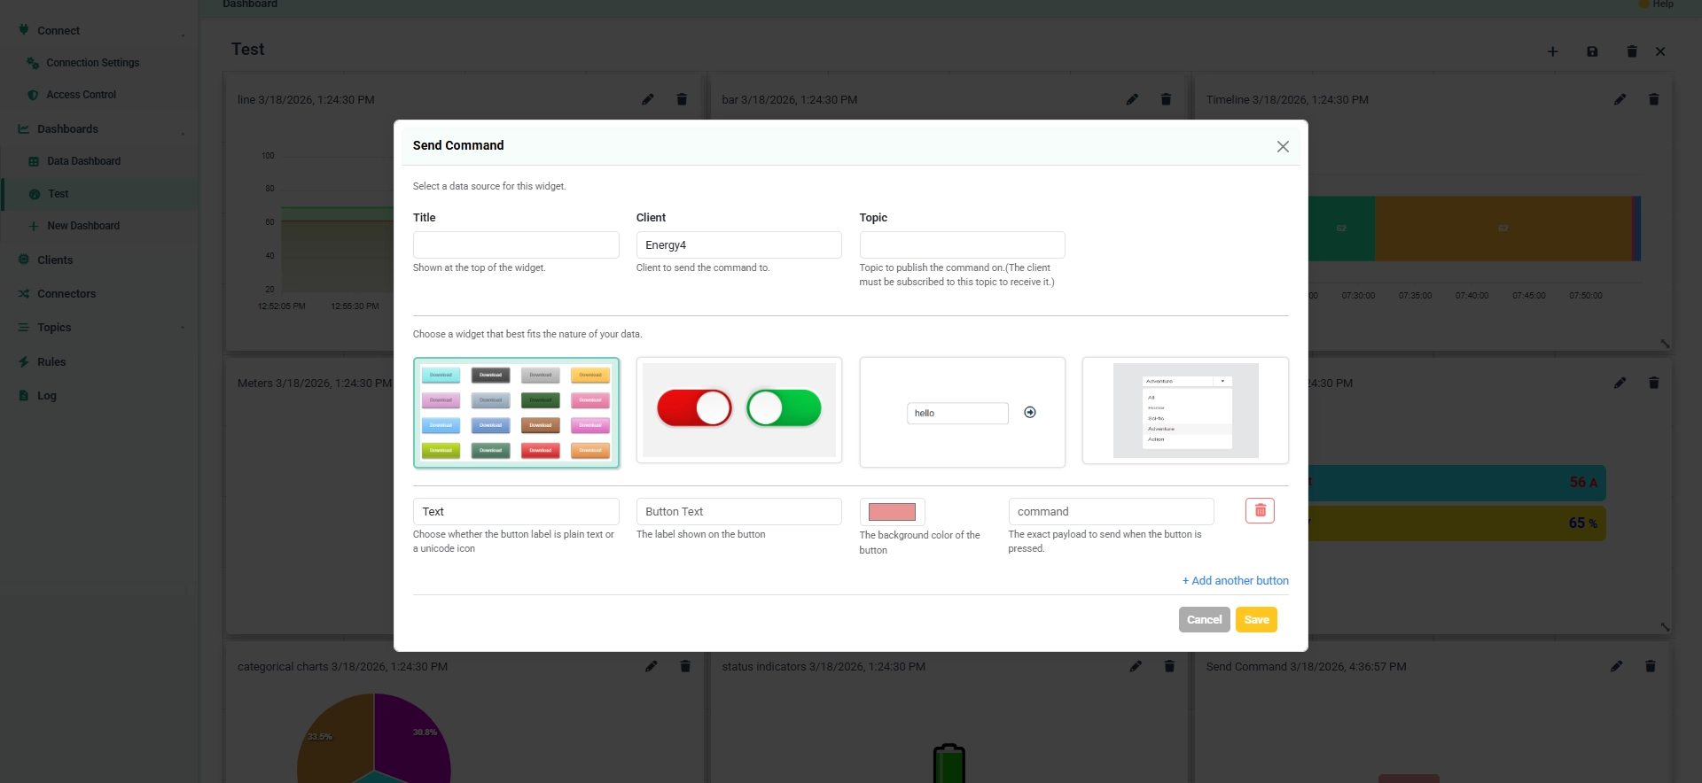Click the Button Text input field
Image resolution: width=1702 pixels, height=783 pixels.
(738, 512)
